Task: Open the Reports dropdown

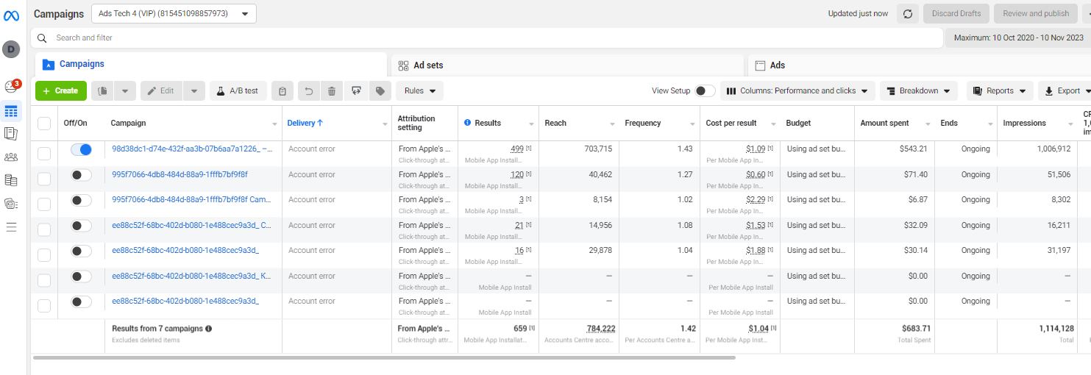Action: point(1000,91)
